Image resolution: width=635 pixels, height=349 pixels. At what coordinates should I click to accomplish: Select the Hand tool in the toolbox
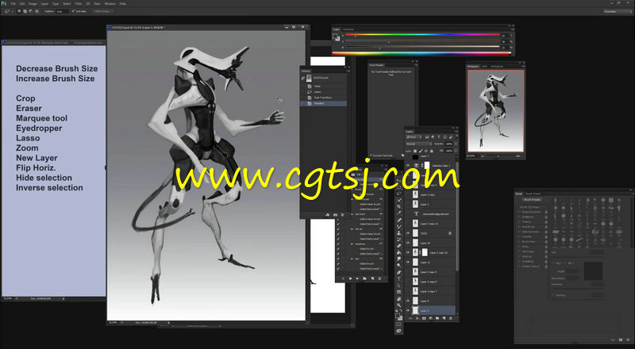coord(399,299)
